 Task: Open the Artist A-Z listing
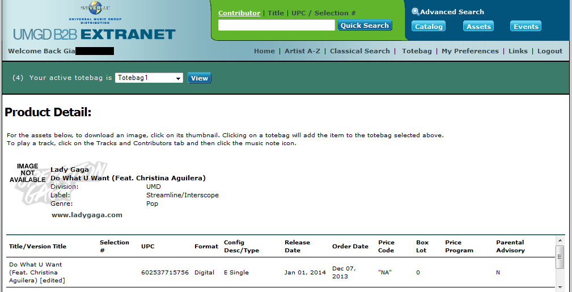(x=302, y=51)
